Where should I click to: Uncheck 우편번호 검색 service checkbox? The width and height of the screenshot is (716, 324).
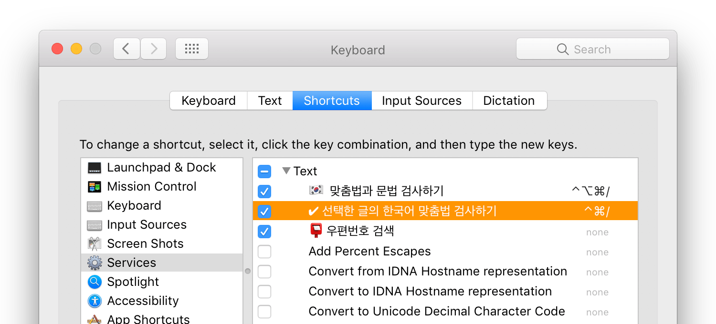pyautogui.click(x=264, y=232)
